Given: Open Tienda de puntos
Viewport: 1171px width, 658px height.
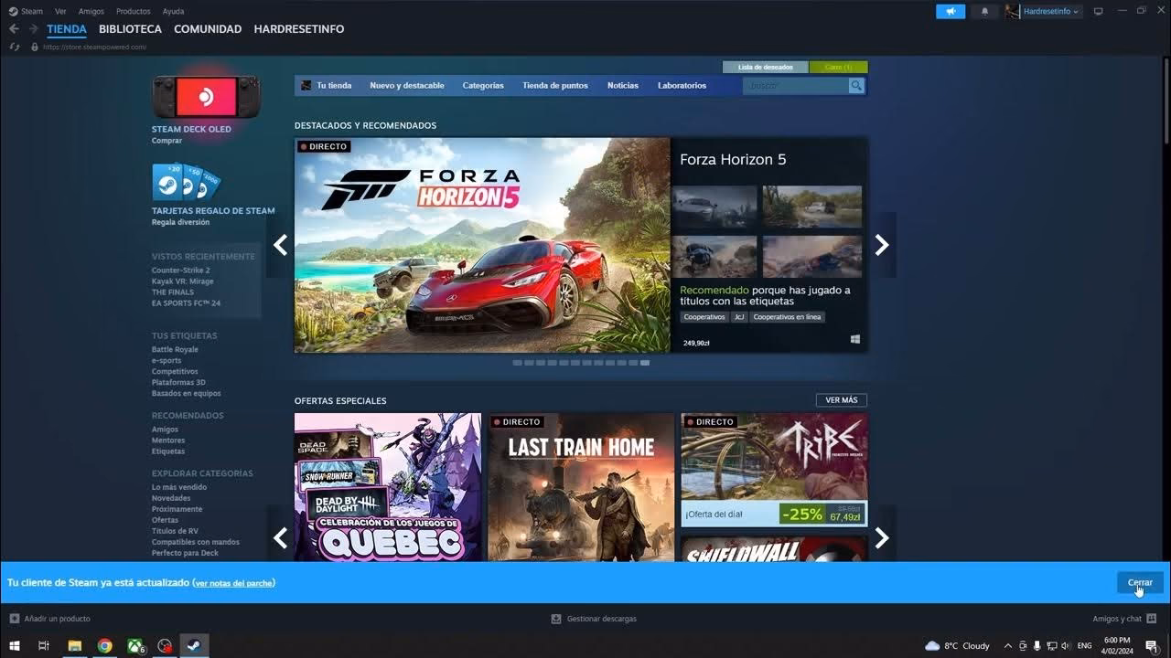Looking at the screenshot, I should pyautogui.click(x=555, y=85).
